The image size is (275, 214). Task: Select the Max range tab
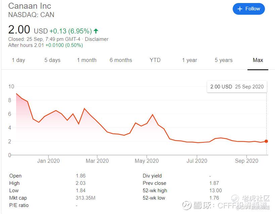click(258, 60)
